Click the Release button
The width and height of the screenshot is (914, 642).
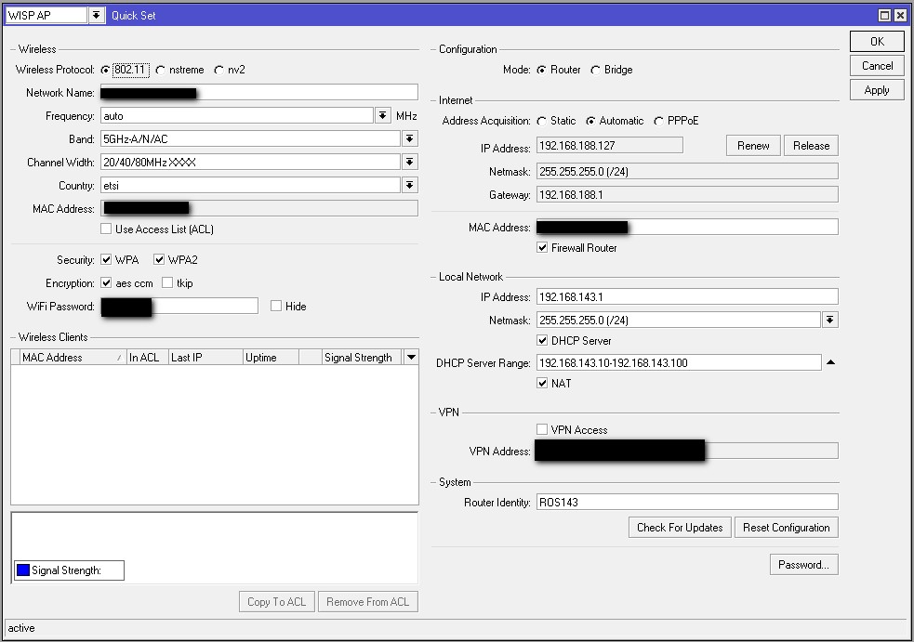tap(811, 146)
